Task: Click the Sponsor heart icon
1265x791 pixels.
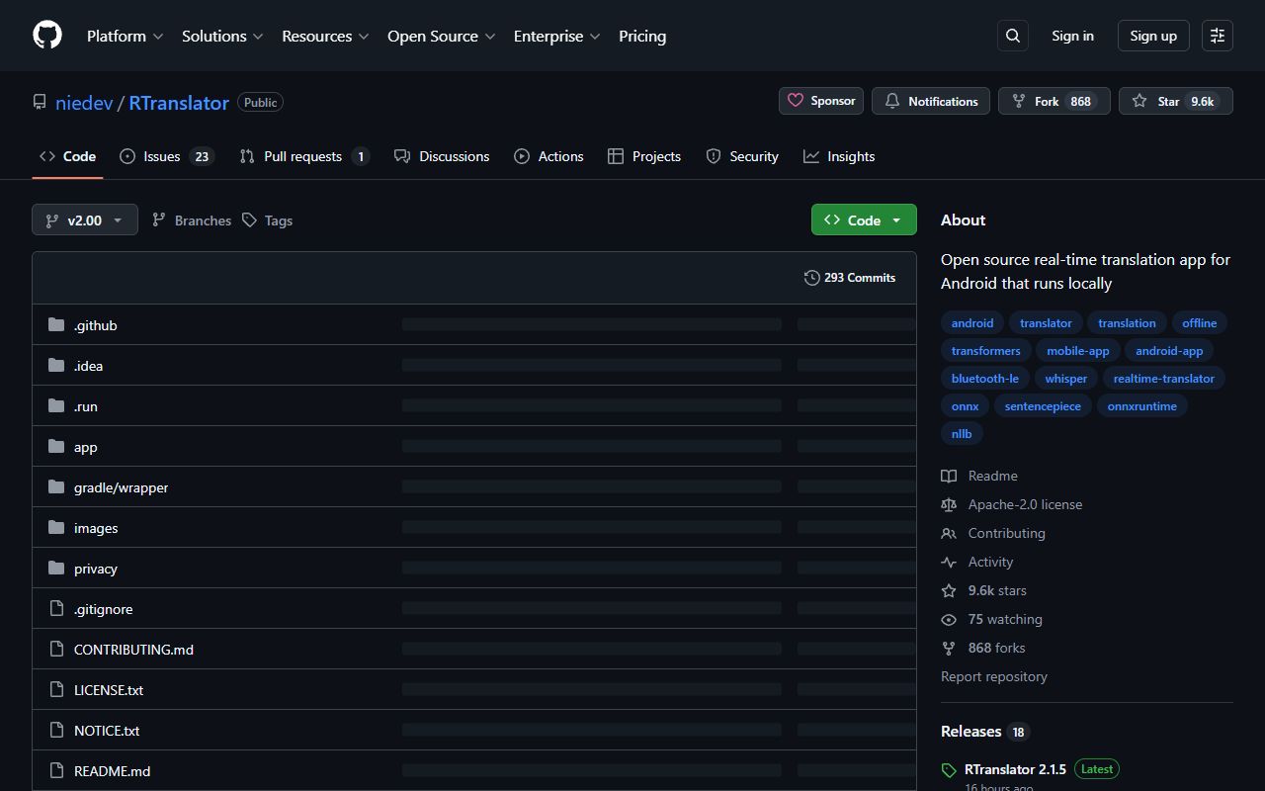Action: pyautogui.click(x=797, y=100)
